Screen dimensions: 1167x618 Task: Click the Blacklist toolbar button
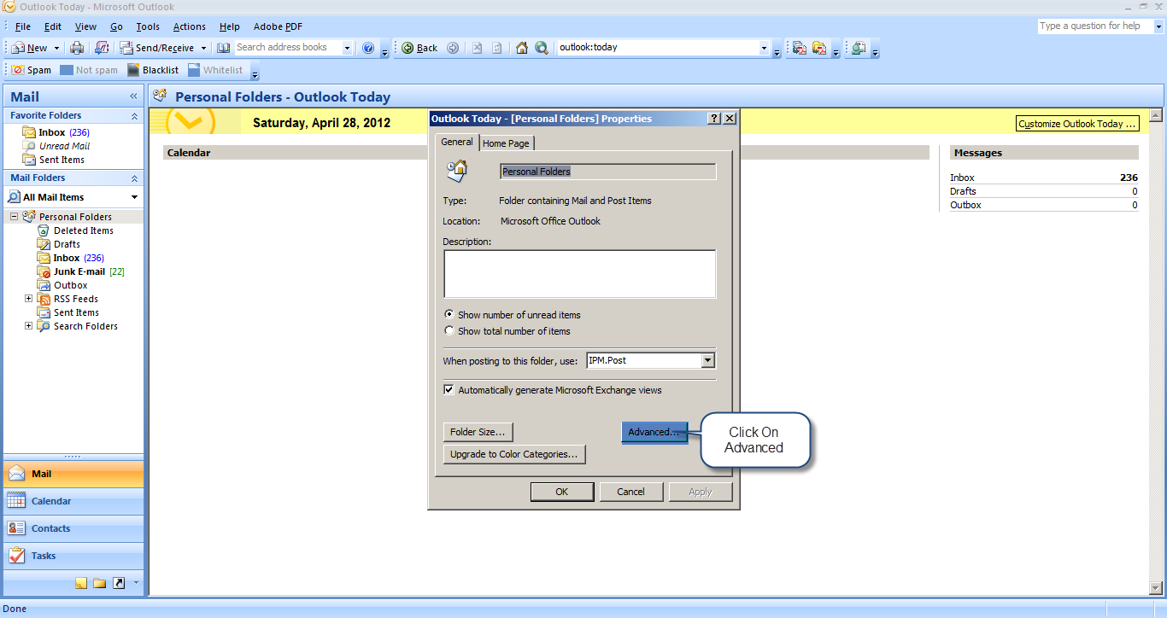point(153,70)
